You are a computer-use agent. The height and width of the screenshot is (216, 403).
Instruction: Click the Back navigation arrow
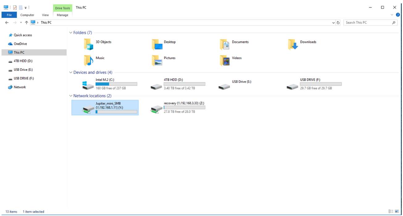(7, 22)
